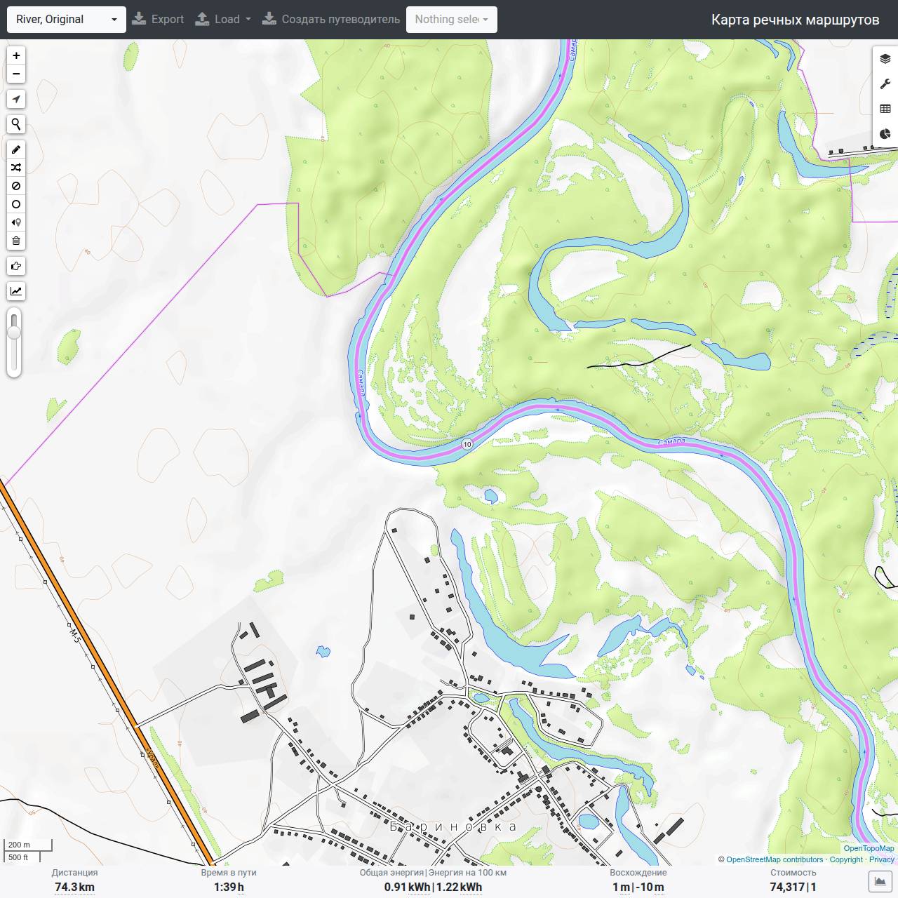Click the 74,317 | 1 cost value
This screenshot has height=898, width=898.
[x=793, y=887]
